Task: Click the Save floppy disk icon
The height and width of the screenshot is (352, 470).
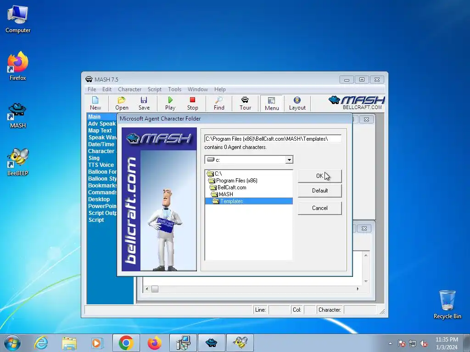Action: 144,103
